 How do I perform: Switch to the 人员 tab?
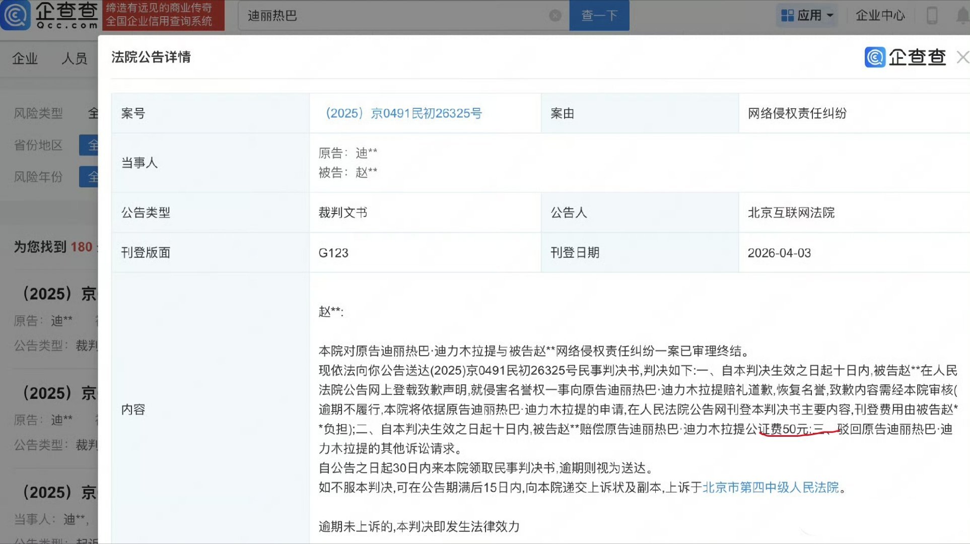(x=75, y=58)
